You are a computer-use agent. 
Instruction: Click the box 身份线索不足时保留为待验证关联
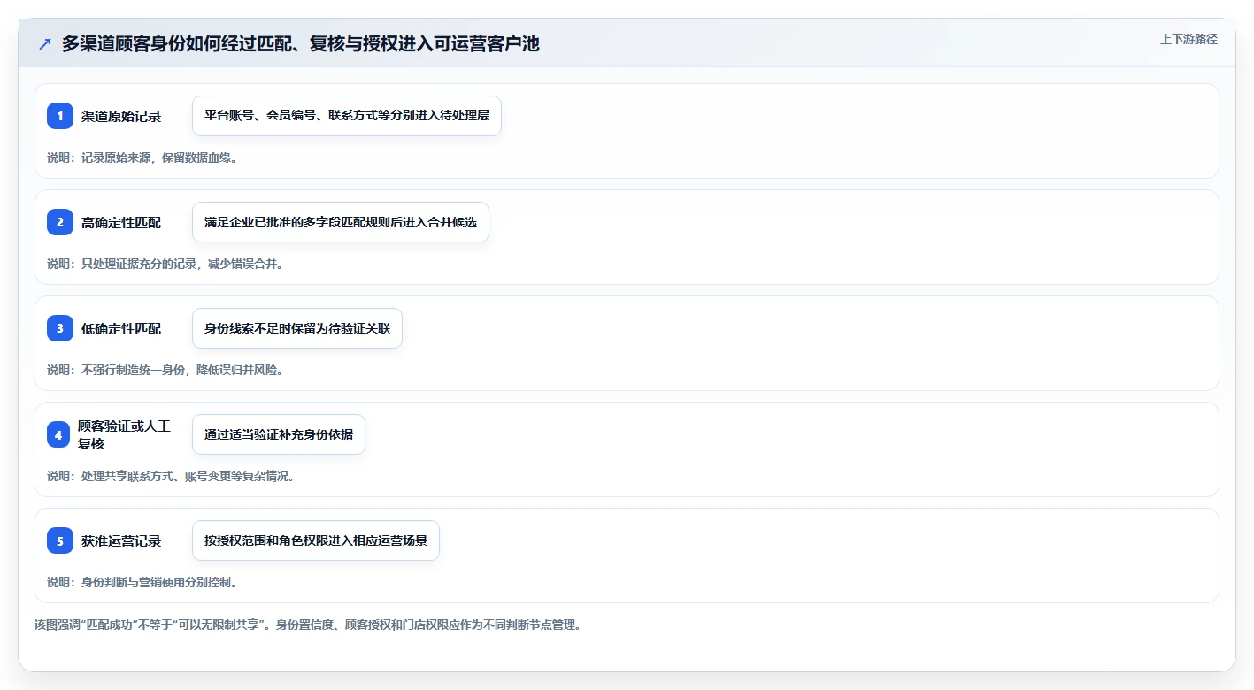coord(297,328)
